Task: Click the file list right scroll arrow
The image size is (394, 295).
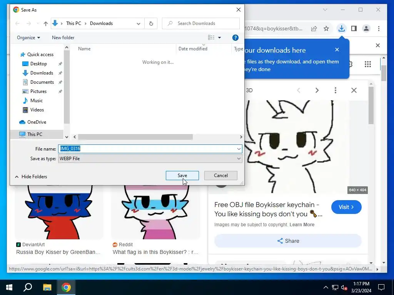Action: pyautogui.click(x=241, y=137)
